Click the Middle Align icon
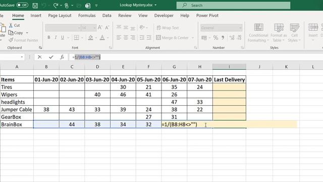Viewport: 323px width, 182px height. pyautogui.click(x=126, y=27)
